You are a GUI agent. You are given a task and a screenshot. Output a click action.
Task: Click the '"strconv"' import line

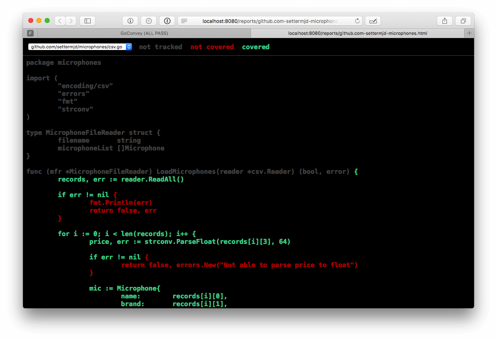coord(75,109)
